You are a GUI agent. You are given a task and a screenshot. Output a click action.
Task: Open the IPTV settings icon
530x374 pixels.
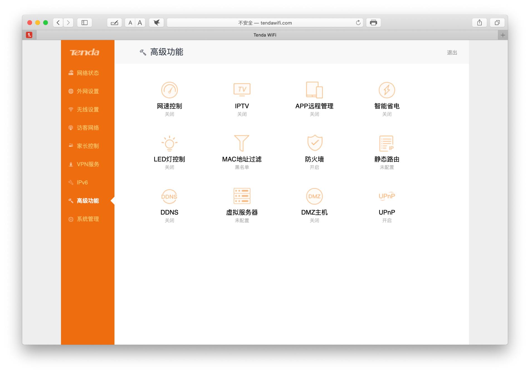[242, 90]
